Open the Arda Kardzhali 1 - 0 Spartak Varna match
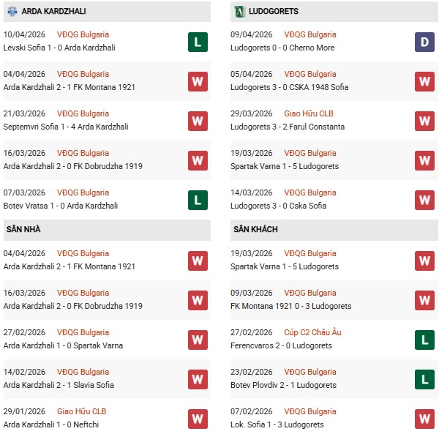 coord(63,345)
